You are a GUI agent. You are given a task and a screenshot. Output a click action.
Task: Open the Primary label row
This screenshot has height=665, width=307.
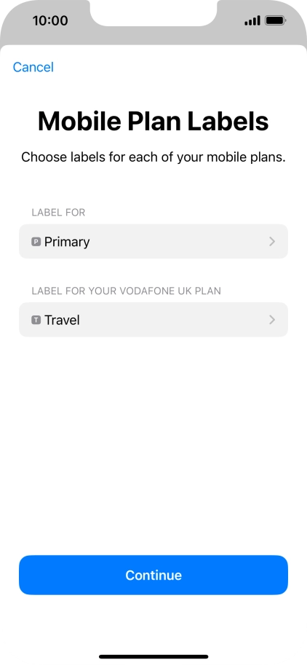(x=153, y=241)
